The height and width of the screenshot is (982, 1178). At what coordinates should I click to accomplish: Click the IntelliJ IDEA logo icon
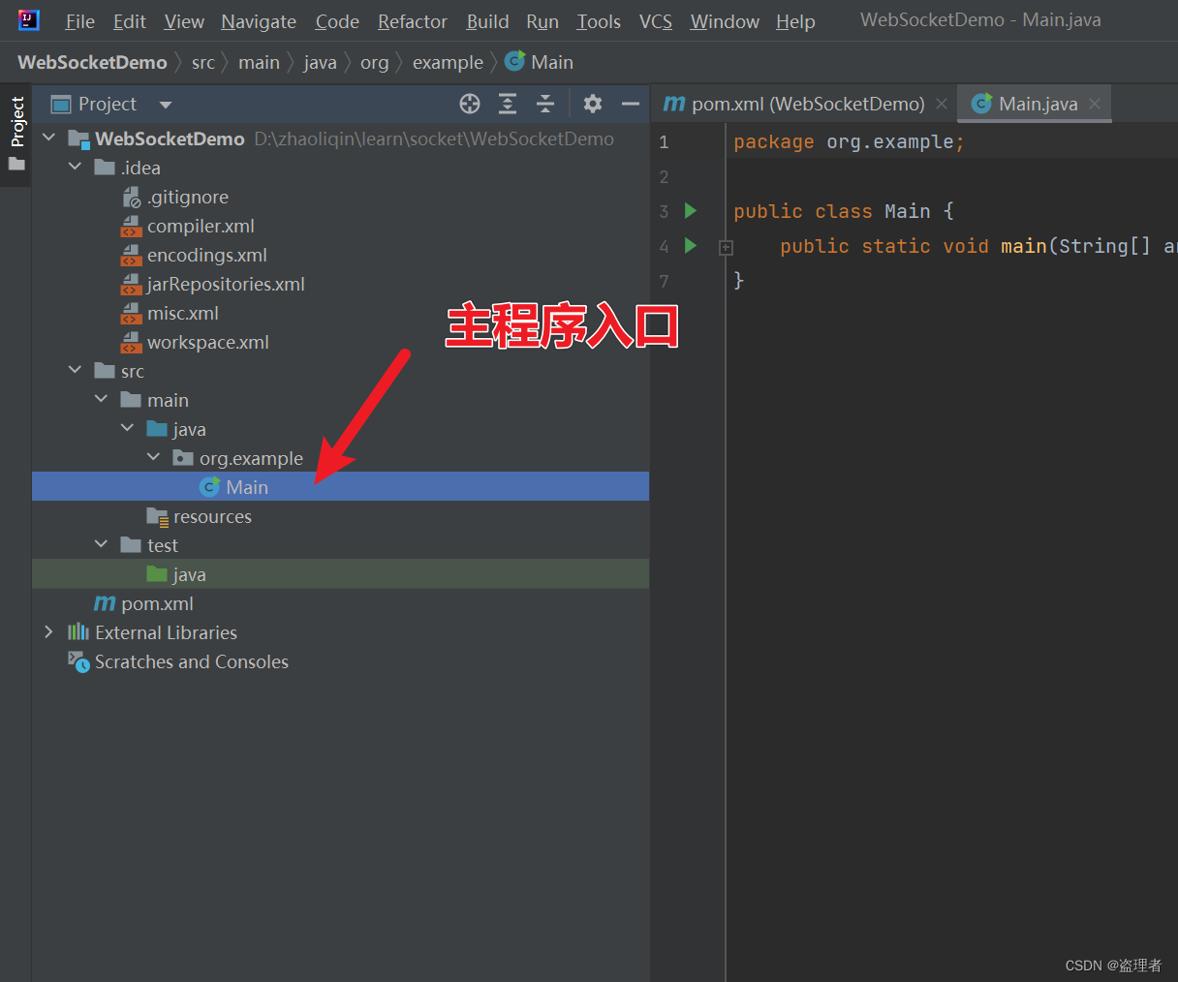pyautogui.click(x=29, y=20)
